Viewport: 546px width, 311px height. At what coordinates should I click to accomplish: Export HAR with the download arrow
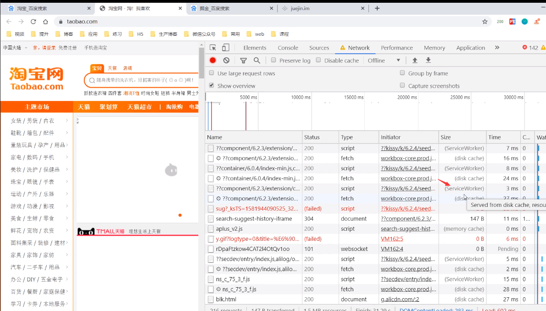click(x=428, y=60)
